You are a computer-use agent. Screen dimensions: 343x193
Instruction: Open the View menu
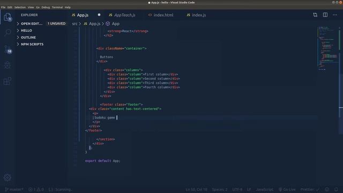pos(31,7)
